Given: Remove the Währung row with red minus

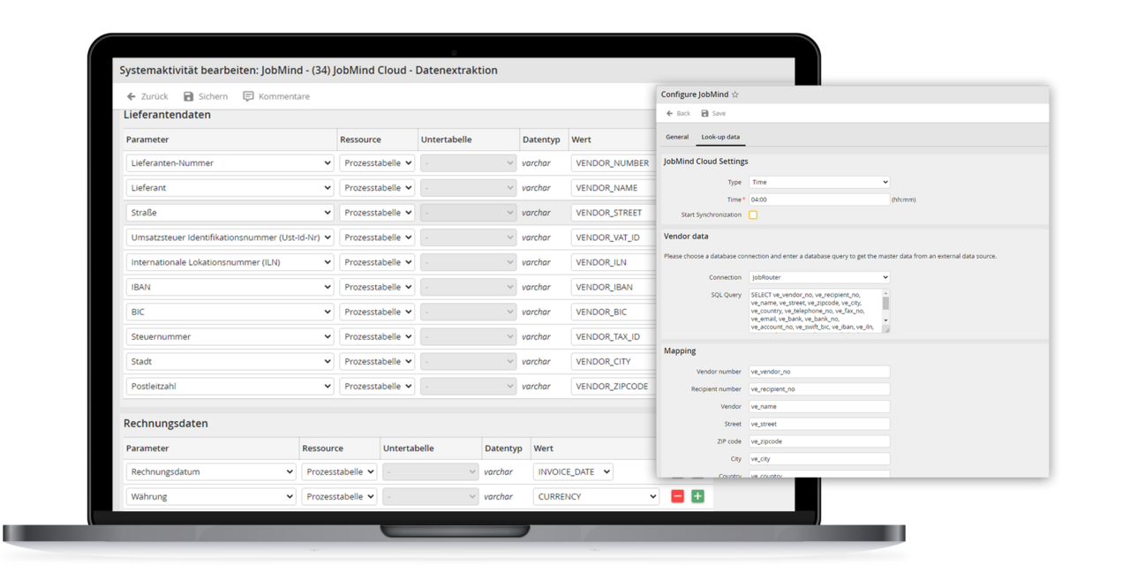Looking at the screenshot, I should [677, 496].
